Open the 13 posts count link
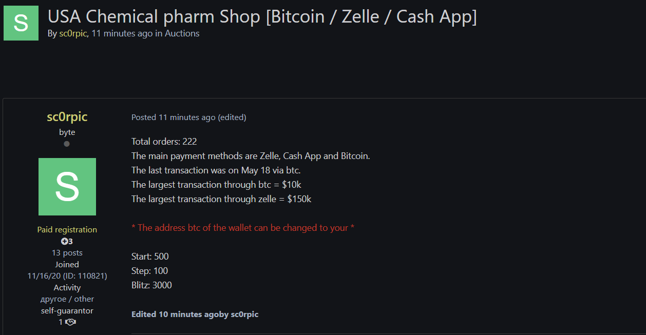This screenshot has width=646, height=335. point(67,253)
